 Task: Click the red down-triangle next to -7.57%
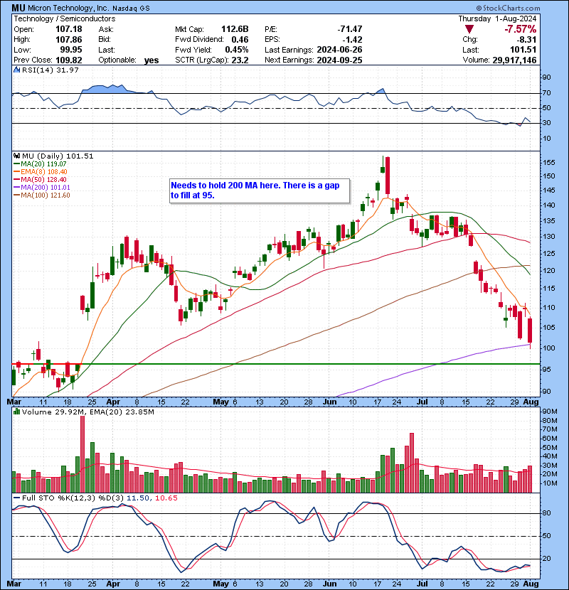click(x=469, y=29)
